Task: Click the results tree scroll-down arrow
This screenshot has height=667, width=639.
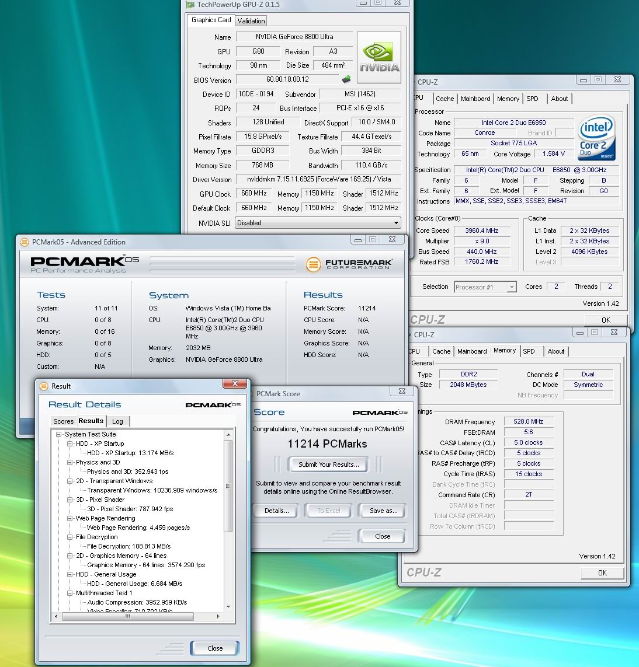Action: click(228, 606)
